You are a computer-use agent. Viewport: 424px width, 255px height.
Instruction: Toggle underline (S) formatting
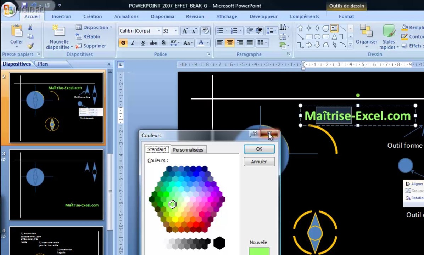coord(143,43)
